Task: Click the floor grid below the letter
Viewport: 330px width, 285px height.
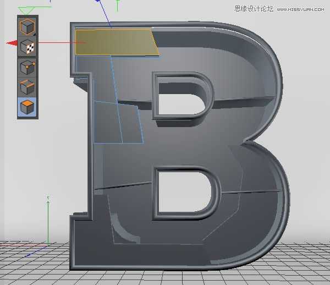Action: coord(165,277)
